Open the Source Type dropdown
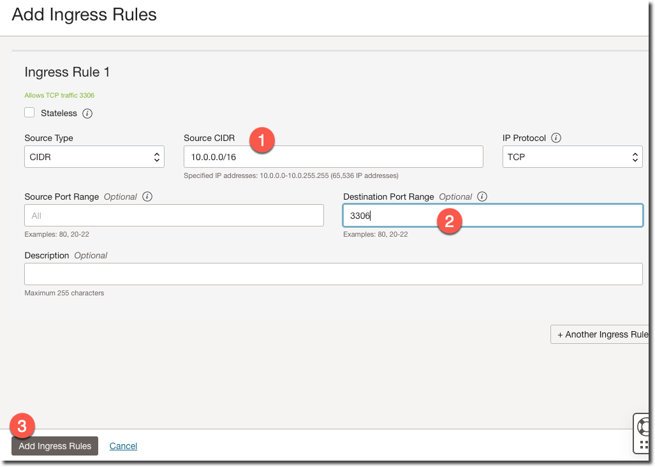655x467 pixels. [x=94, y=157]
